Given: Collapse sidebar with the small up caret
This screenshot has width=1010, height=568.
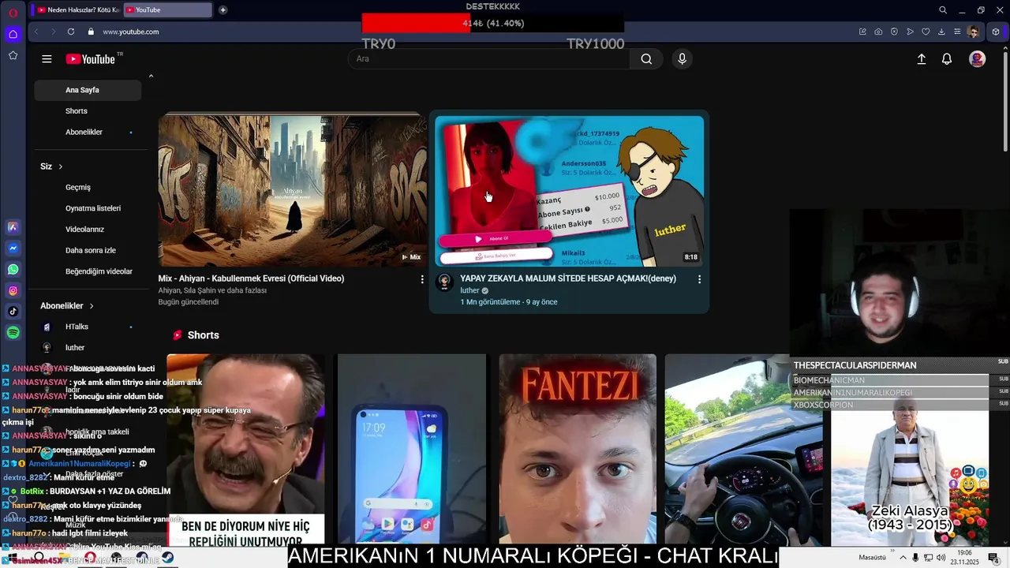Looking at the screenshot, I should coord(151,77).
